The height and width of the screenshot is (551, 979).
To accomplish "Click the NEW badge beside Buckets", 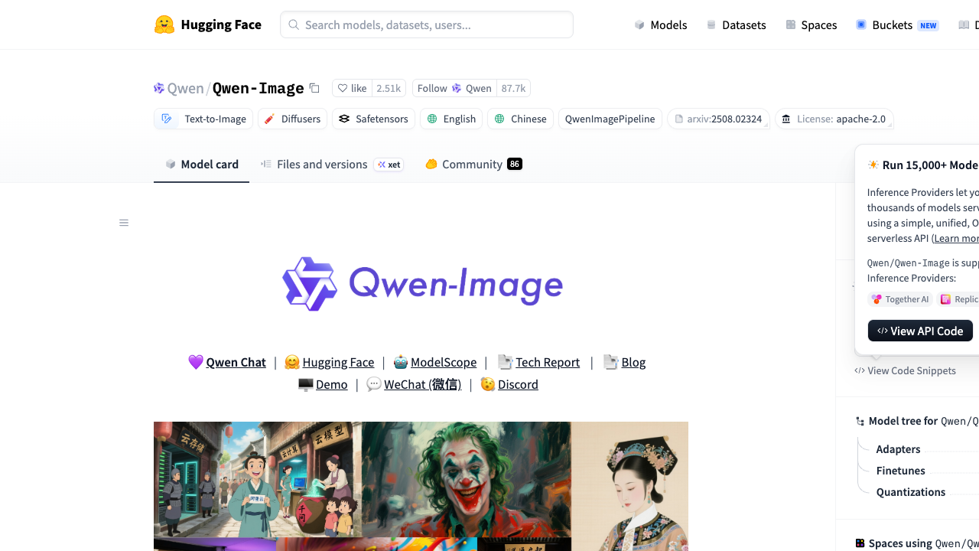I will pos(928,25).
